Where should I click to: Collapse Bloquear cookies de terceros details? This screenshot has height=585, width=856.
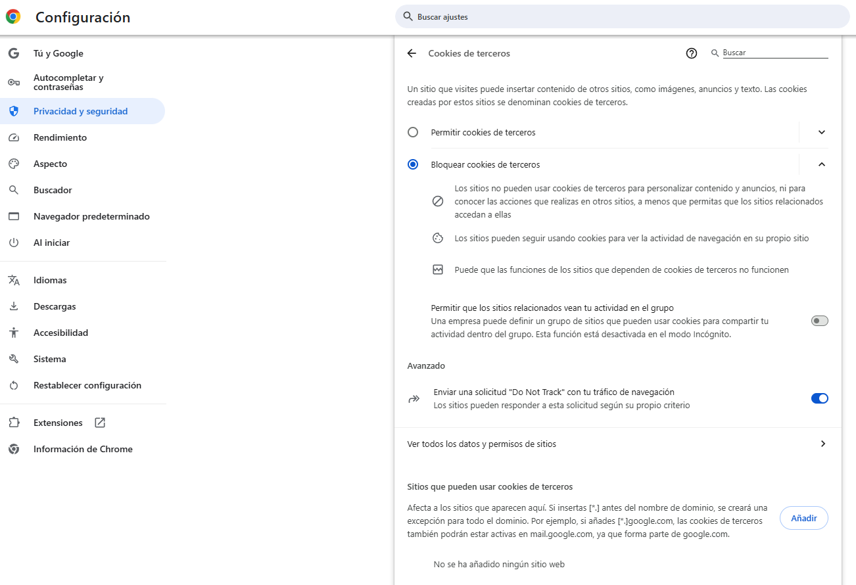point(820,164)
